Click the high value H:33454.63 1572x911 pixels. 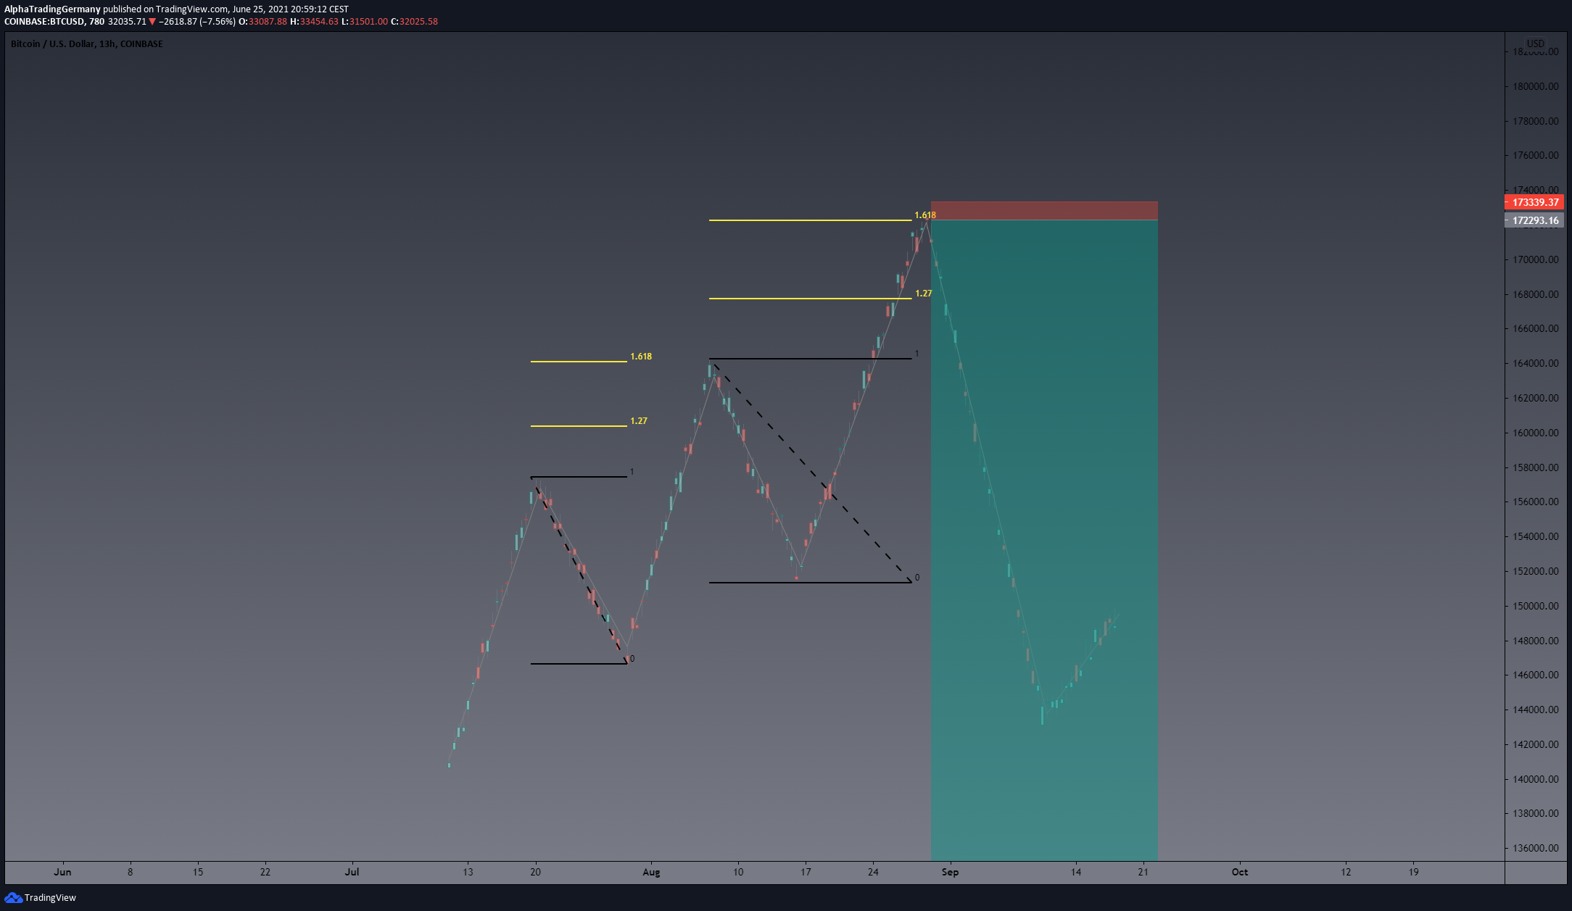point(314,22)
